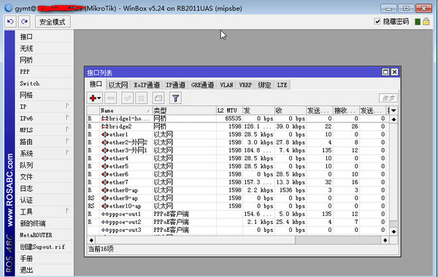Open the PPP sidebar menu
Image resolution: width=438 pixels, height=277 pixels.
[45, 71]
